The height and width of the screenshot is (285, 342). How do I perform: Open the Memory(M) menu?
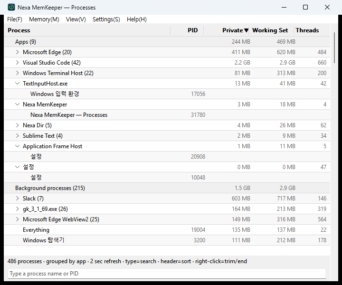44,19
